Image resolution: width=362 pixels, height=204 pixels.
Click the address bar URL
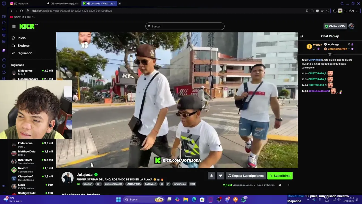click(72, 11)
